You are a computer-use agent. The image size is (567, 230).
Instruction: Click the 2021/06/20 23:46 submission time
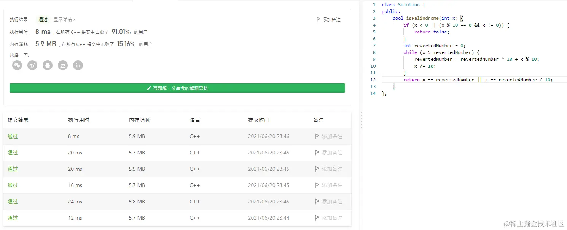(269, 136)
